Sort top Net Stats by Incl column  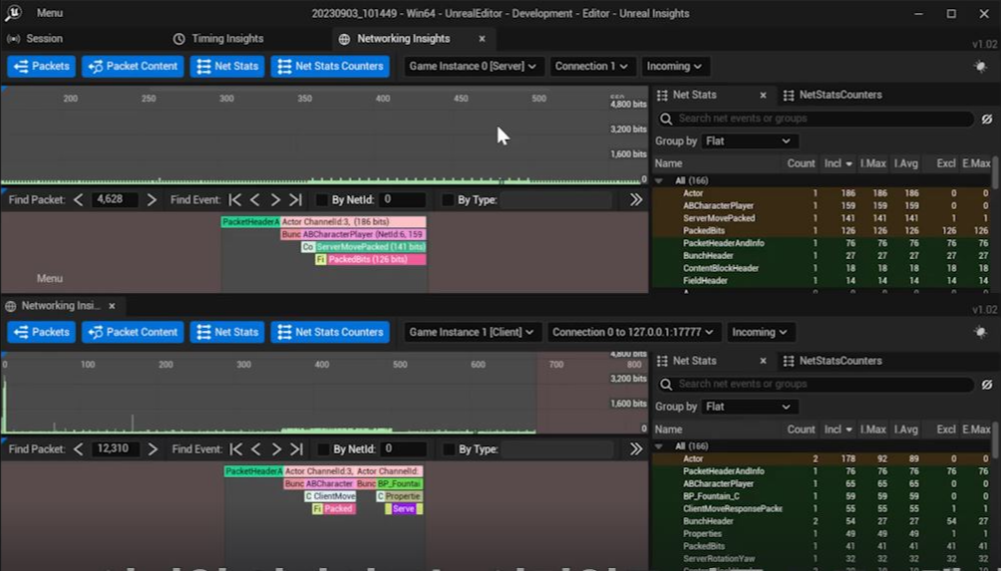click(837, 163)
